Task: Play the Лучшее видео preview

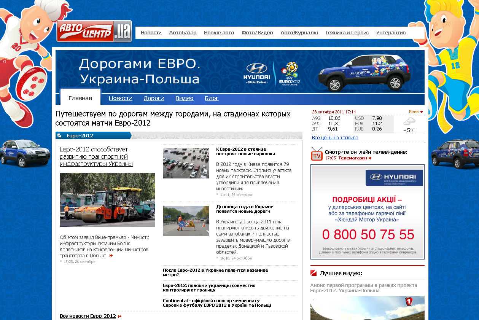Action: coord(367,309)
